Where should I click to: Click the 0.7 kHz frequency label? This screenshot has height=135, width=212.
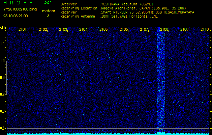pos(2,111)
